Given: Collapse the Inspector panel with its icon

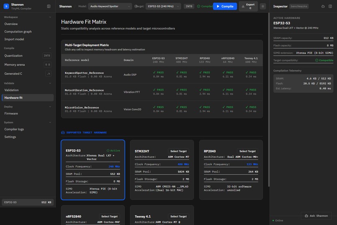Looking at the screenshot, I should click(x=330, y=6).
